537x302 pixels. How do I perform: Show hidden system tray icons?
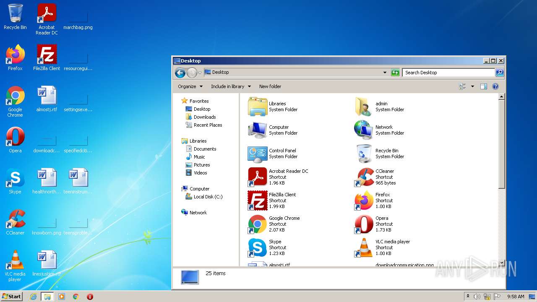pyautogui.click(x=468, y=297)
